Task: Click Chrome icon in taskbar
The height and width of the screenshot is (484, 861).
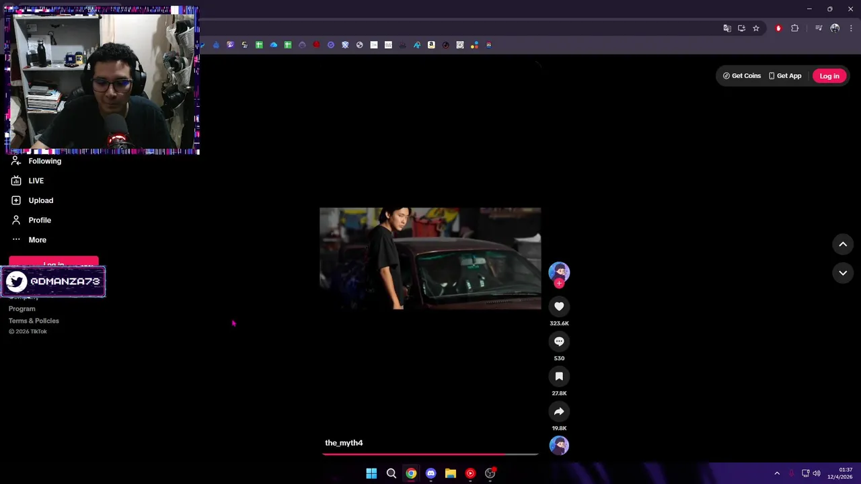Action: point(411,473)
